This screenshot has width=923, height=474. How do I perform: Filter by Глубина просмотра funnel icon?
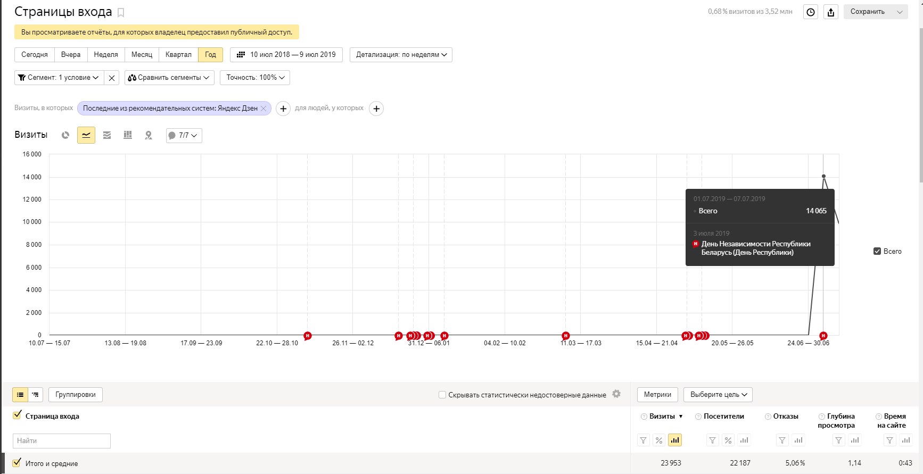pos(838,440)
